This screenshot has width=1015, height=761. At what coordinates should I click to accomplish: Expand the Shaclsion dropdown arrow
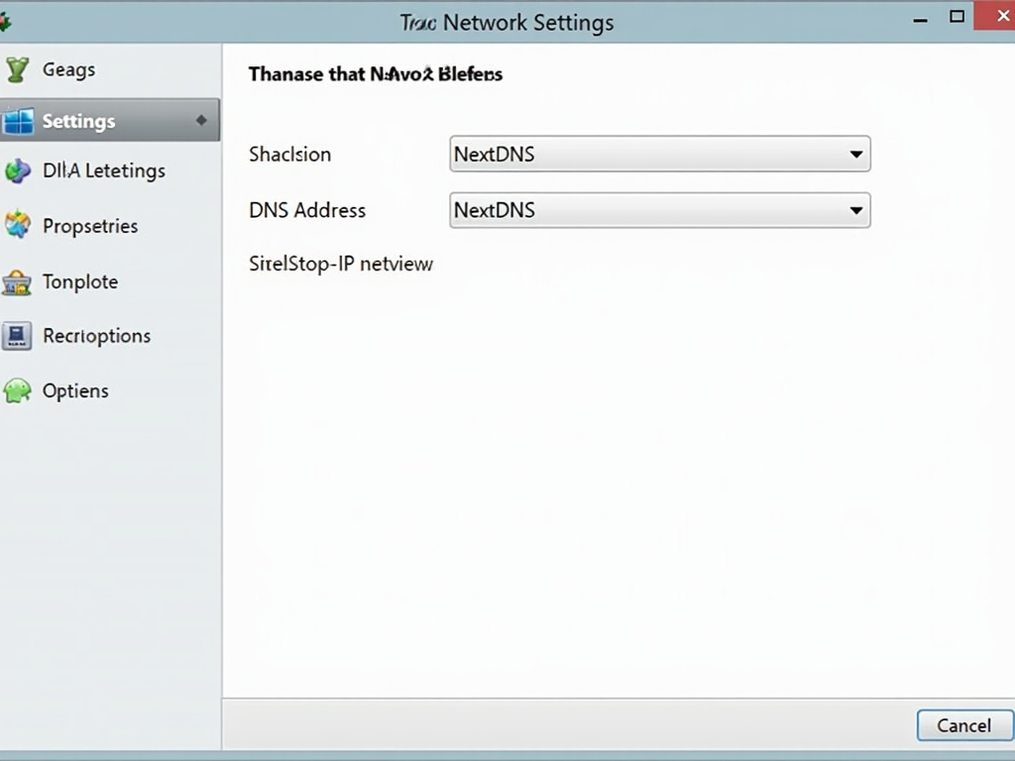(x=855, y=154)
